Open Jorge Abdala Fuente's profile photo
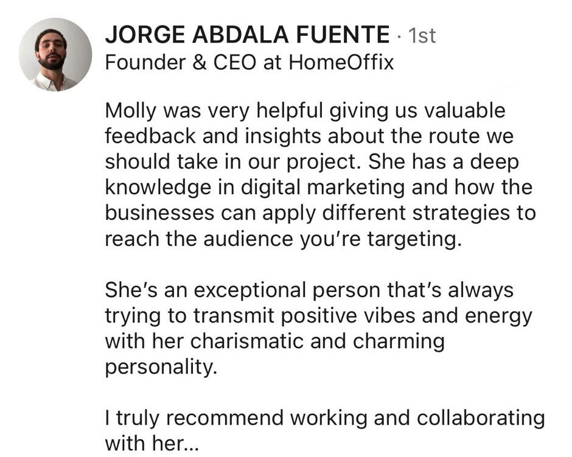 [x=55, y=54]
